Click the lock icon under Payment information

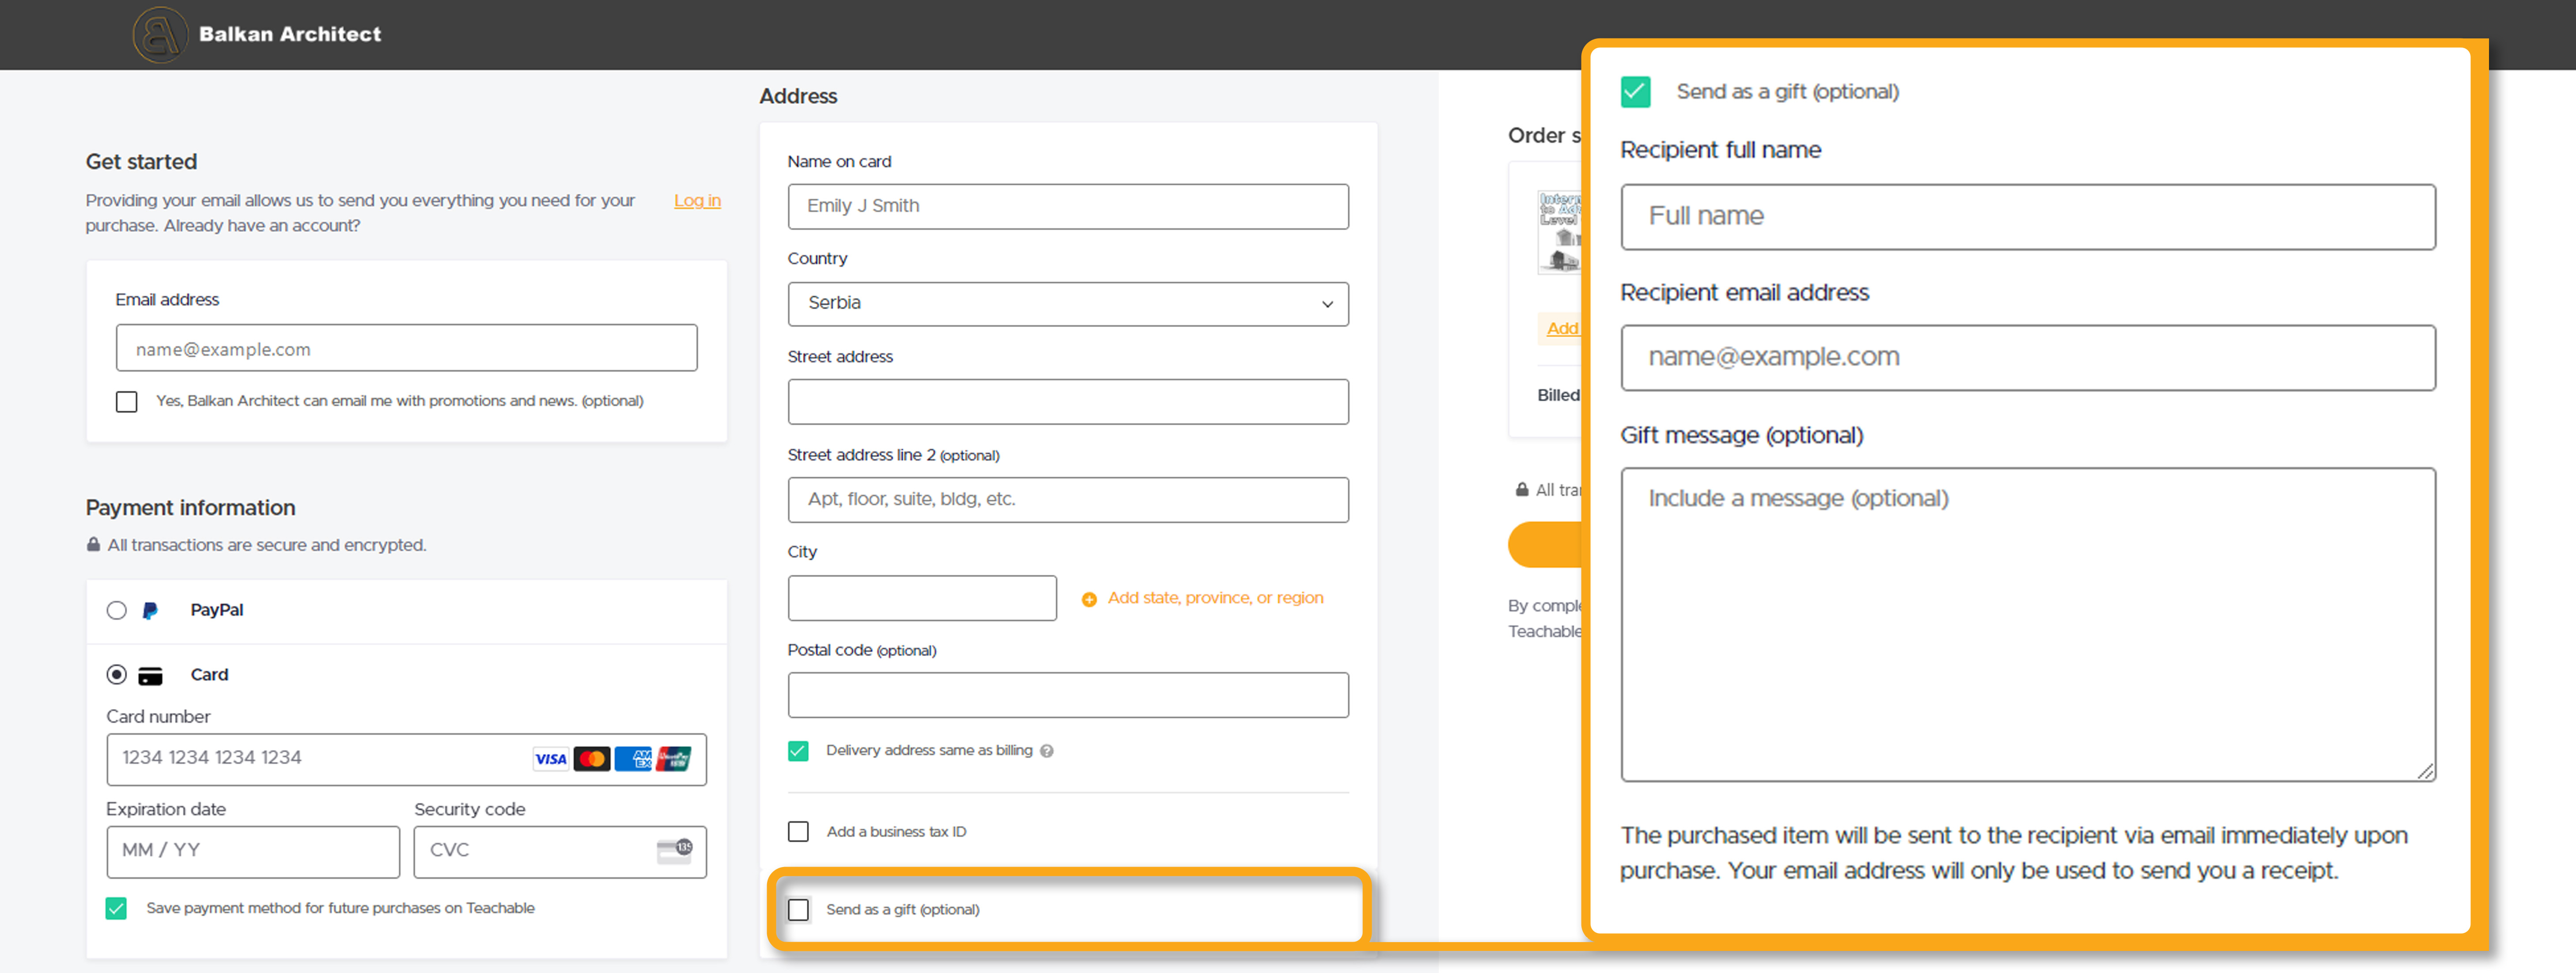tap(93, 545)
